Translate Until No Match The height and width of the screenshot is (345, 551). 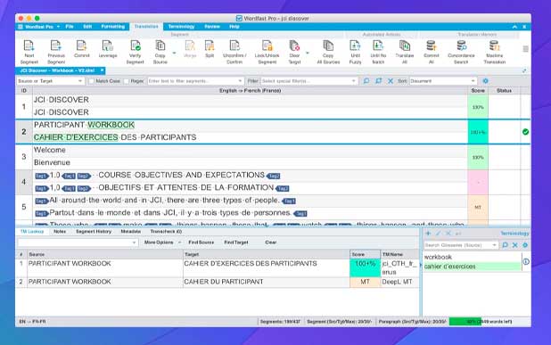(378, 52)
